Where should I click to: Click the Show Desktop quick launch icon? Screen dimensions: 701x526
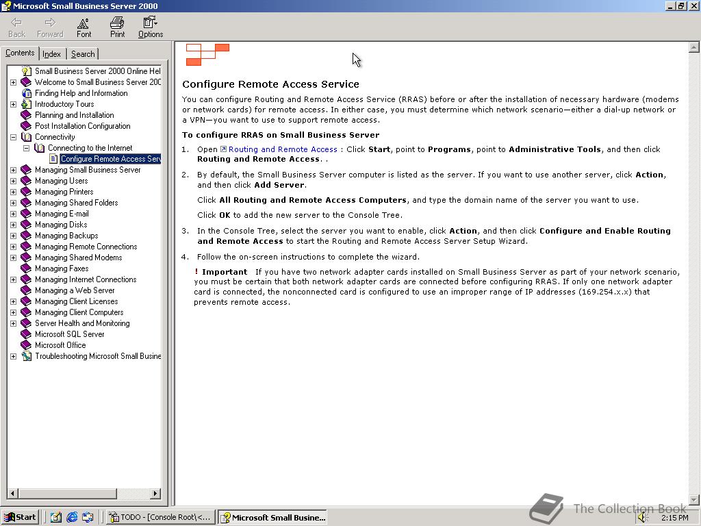click(56, 518)
